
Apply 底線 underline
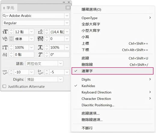click(x=112, y=58)
